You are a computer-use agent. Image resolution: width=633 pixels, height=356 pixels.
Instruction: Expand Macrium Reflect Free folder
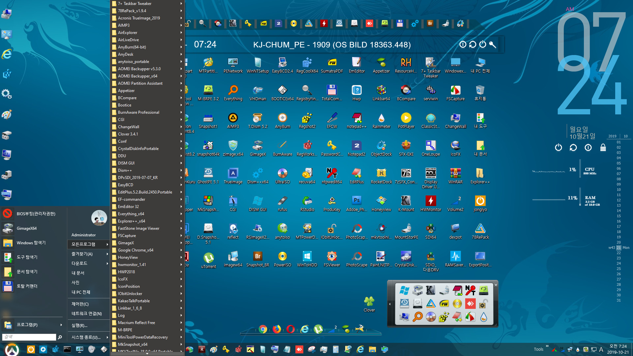pyautogui.click(x=147, y=323)
